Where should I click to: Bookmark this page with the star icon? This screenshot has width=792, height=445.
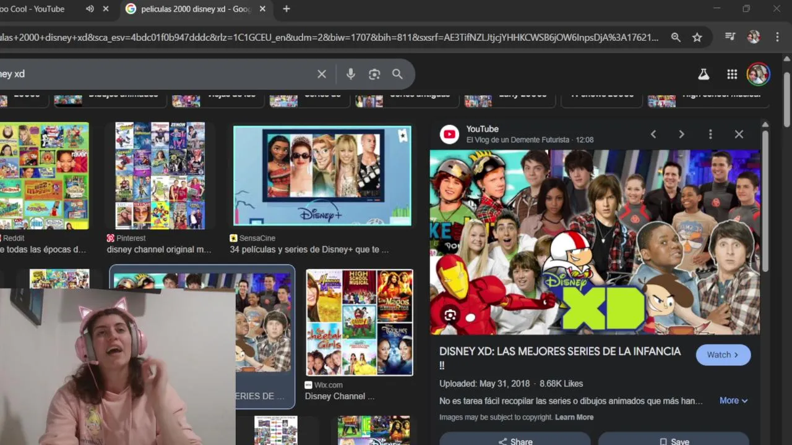point(697,37)
